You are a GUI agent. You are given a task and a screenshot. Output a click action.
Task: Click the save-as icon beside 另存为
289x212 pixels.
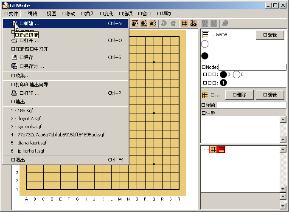tap(14, 66)
